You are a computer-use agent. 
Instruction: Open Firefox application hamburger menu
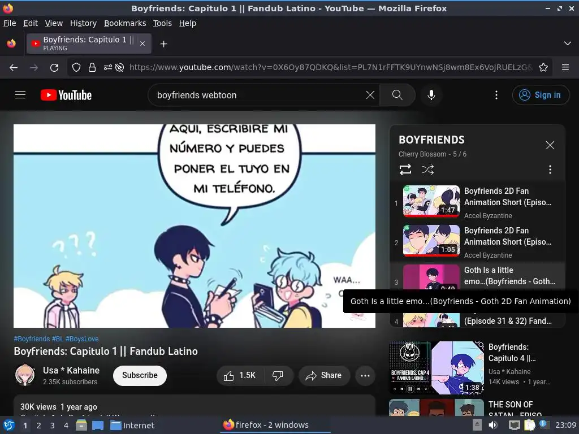click(565, 67)
